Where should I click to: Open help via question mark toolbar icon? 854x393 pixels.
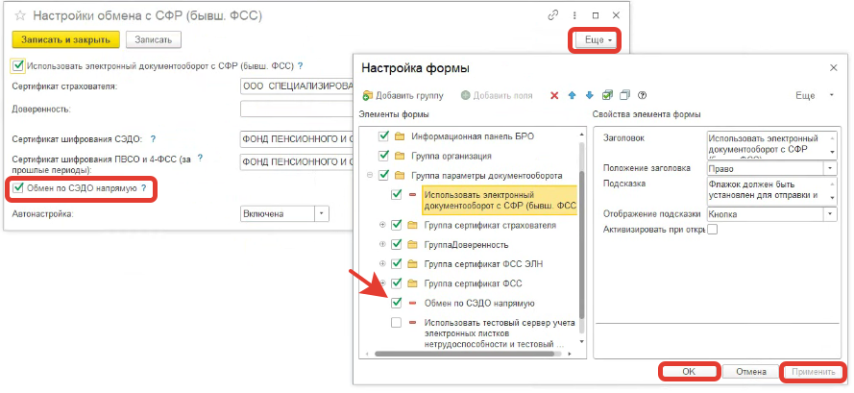[642, 95]
